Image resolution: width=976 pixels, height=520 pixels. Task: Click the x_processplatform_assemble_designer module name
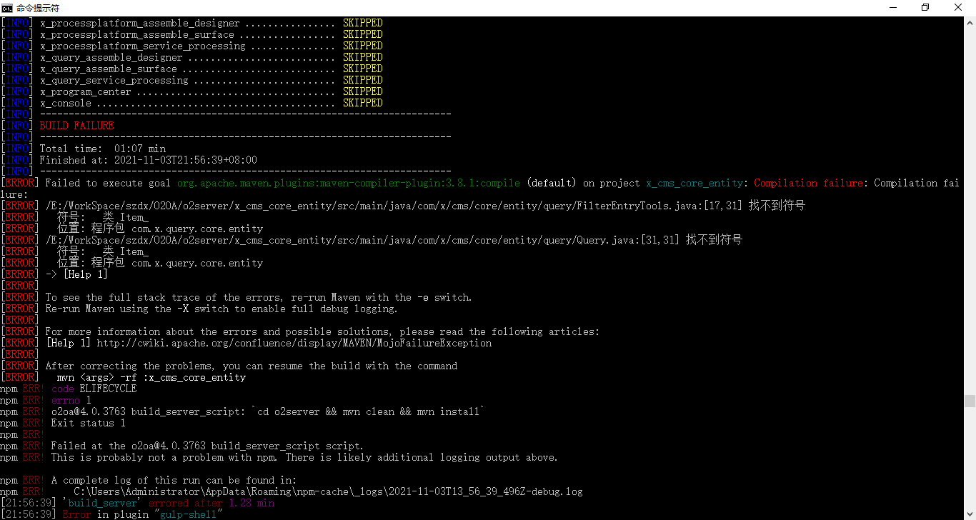click(140, 23)
